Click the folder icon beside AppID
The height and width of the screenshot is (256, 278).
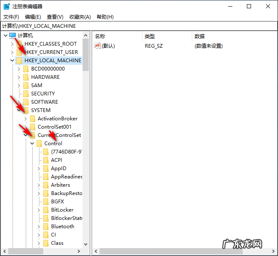[x=46, y=168]
